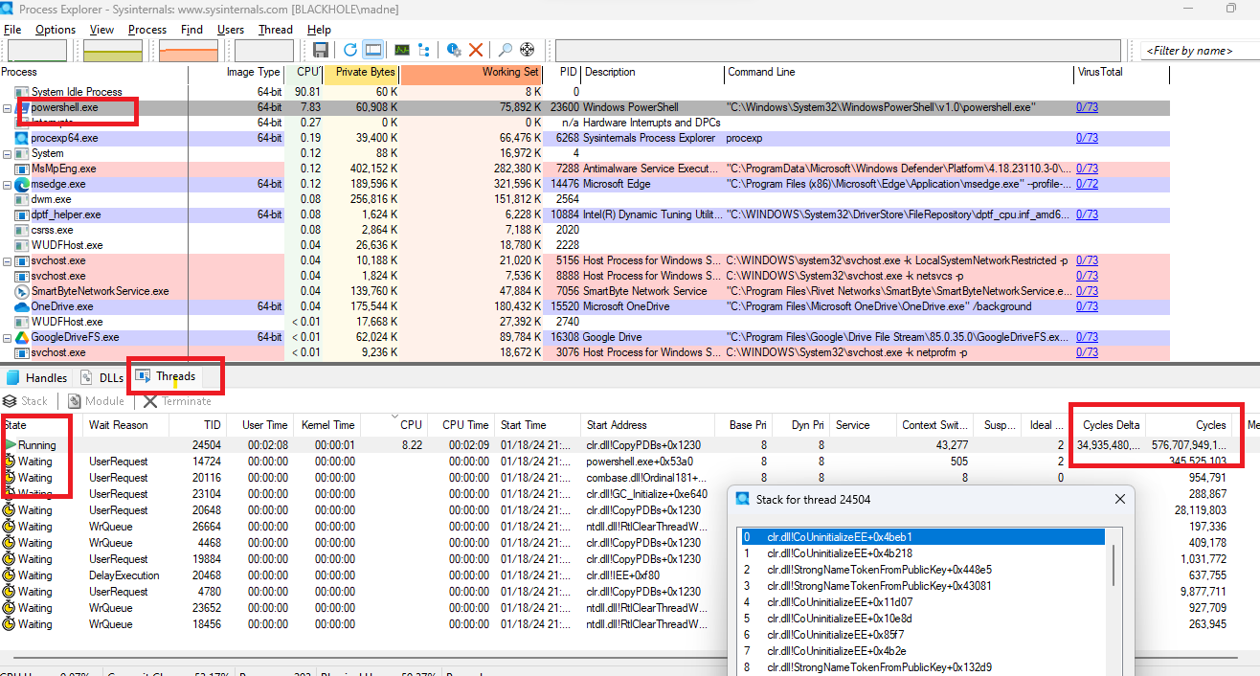Collapse the powershell.exe tree node
This screenshot has width=1260, height=676.
pos(8,107)
